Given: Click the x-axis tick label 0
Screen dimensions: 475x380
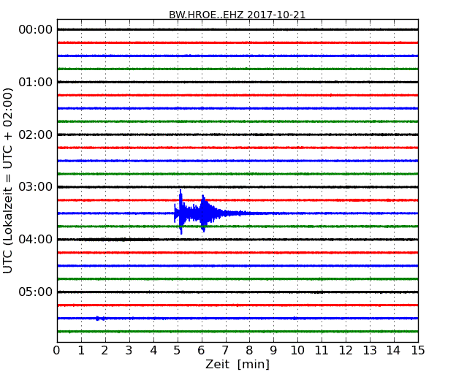Looking at the screenshot, I should click(x=57, y=351).
